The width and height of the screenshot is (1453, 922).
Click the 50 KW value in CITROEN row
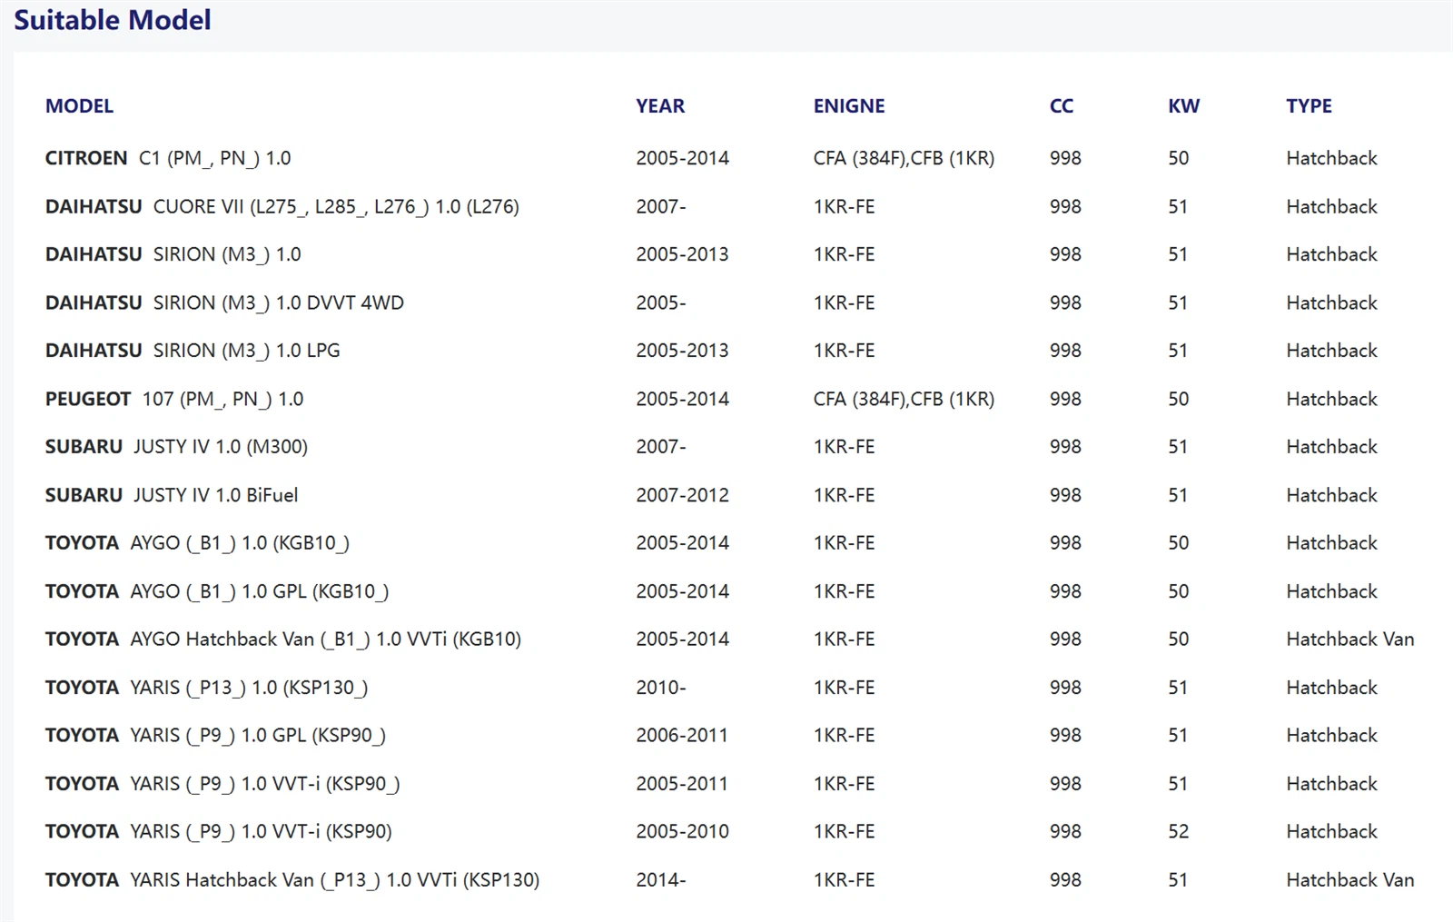pyautogui.click(x=1179, y=158)
